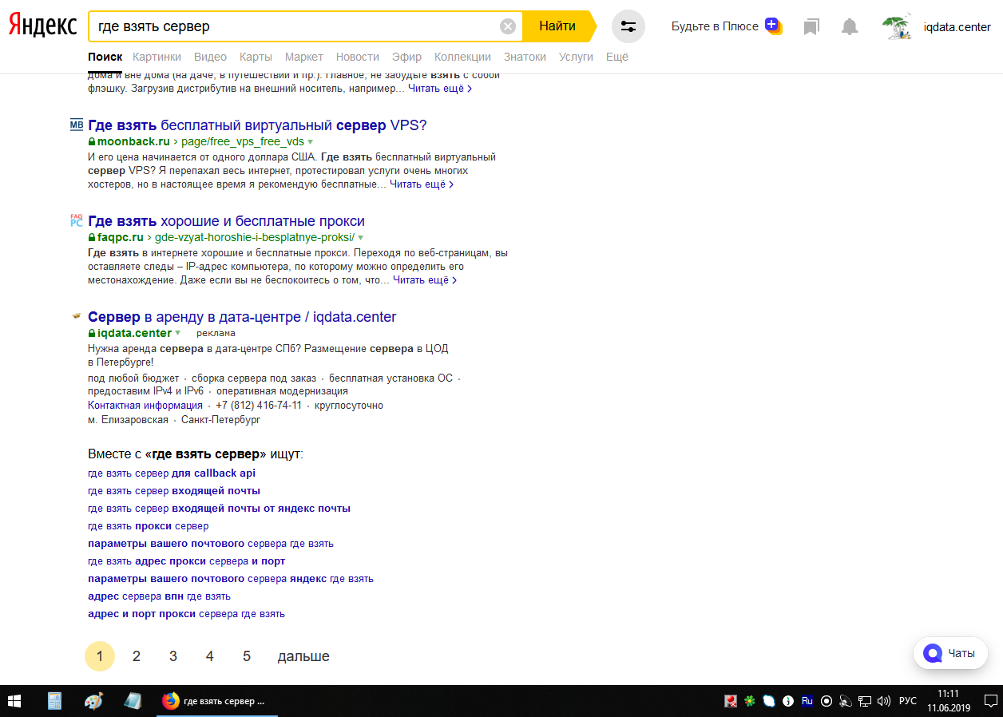Click the ICQ green flower tray icon
The width and height of the screenshot is (1003, 717).
pos(750,701)
